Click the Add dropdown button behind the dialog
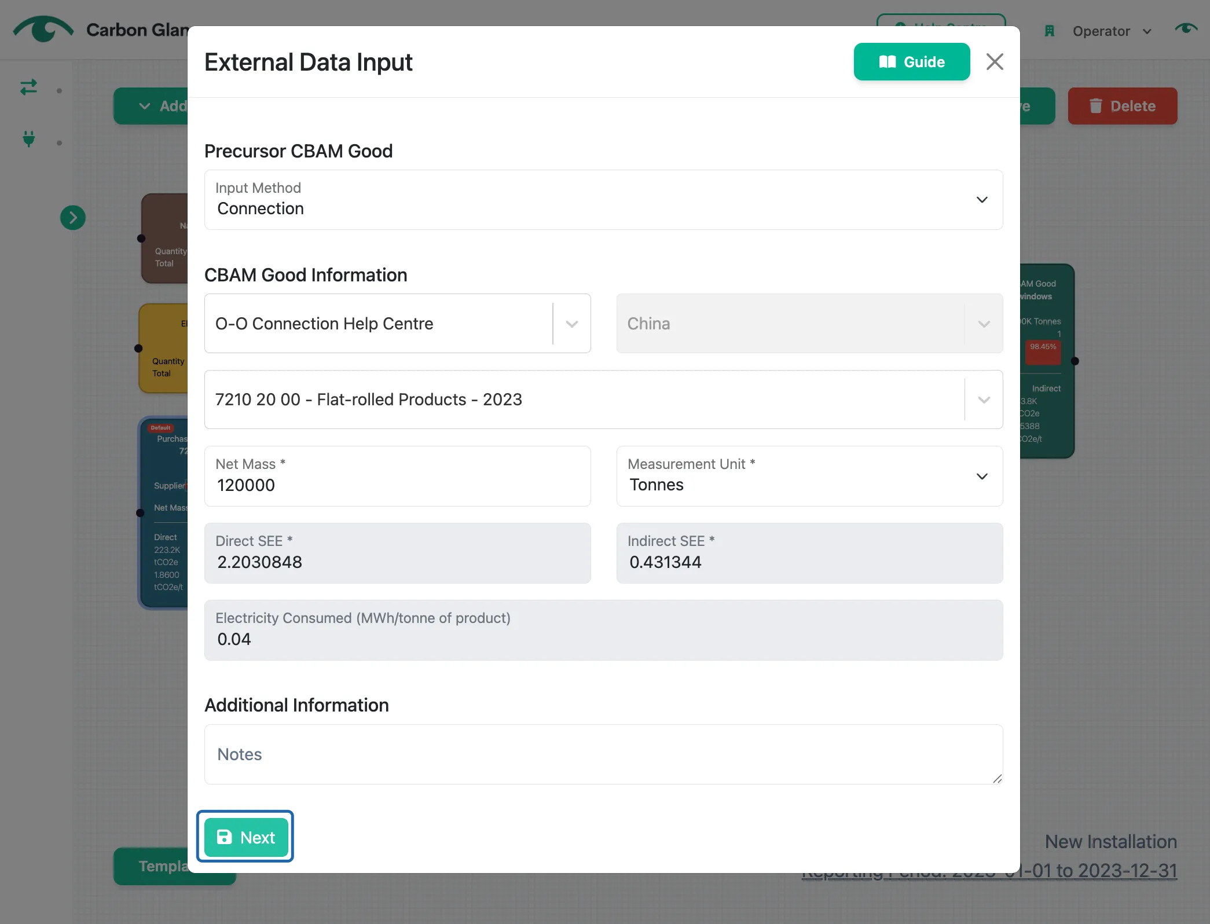Screen dimensions: 1210x924 [152, 106]
